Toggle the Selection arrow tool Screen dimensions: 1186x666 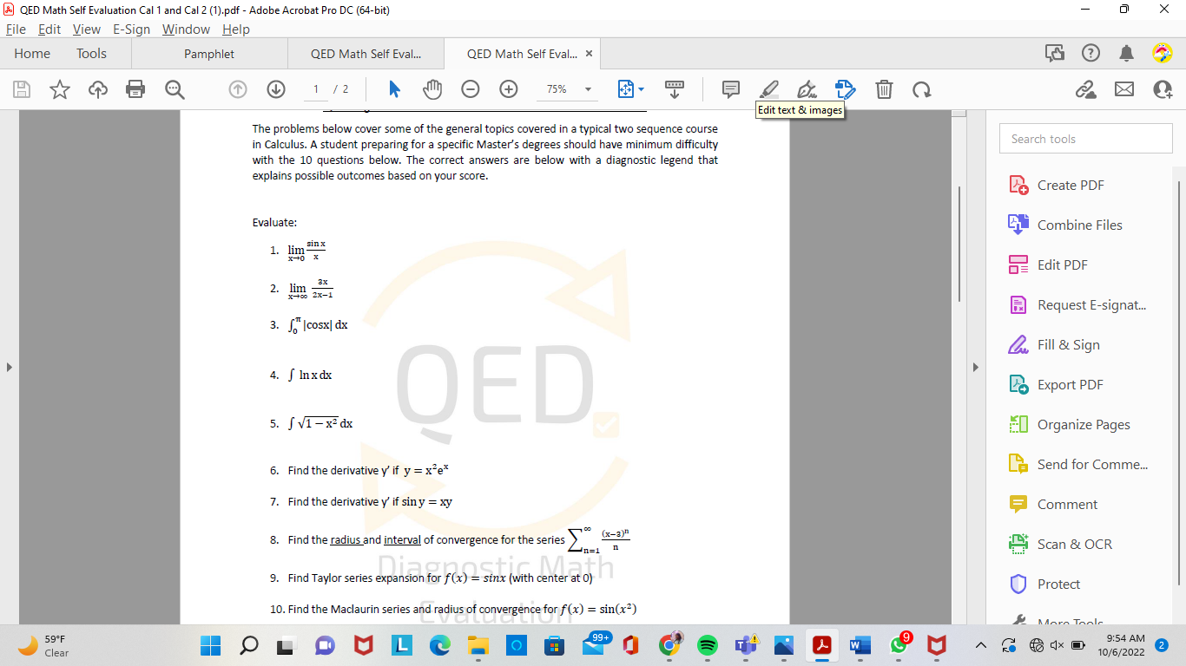393,89
